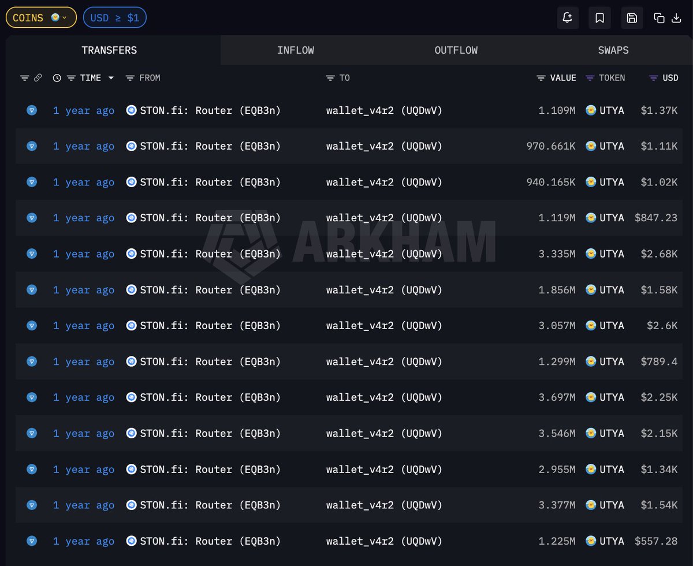The width and height of the screenshot is (693, 566).
Task: Click STON.fi logo icon on 1.119M row
Action: (x=131, y=218)
